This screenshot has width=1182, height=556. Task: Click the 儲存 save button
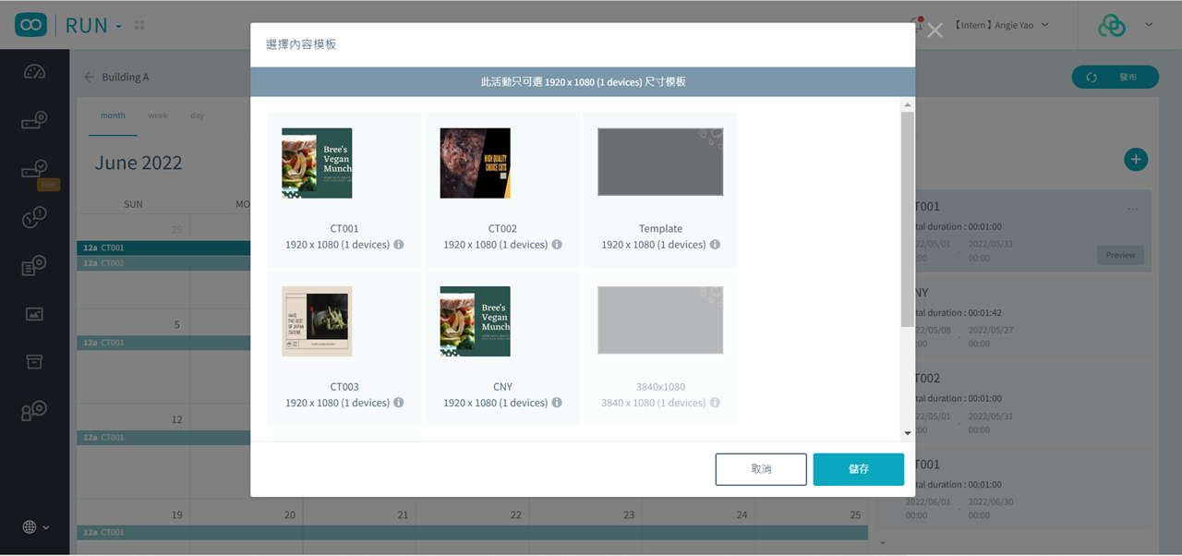[859, 469]
